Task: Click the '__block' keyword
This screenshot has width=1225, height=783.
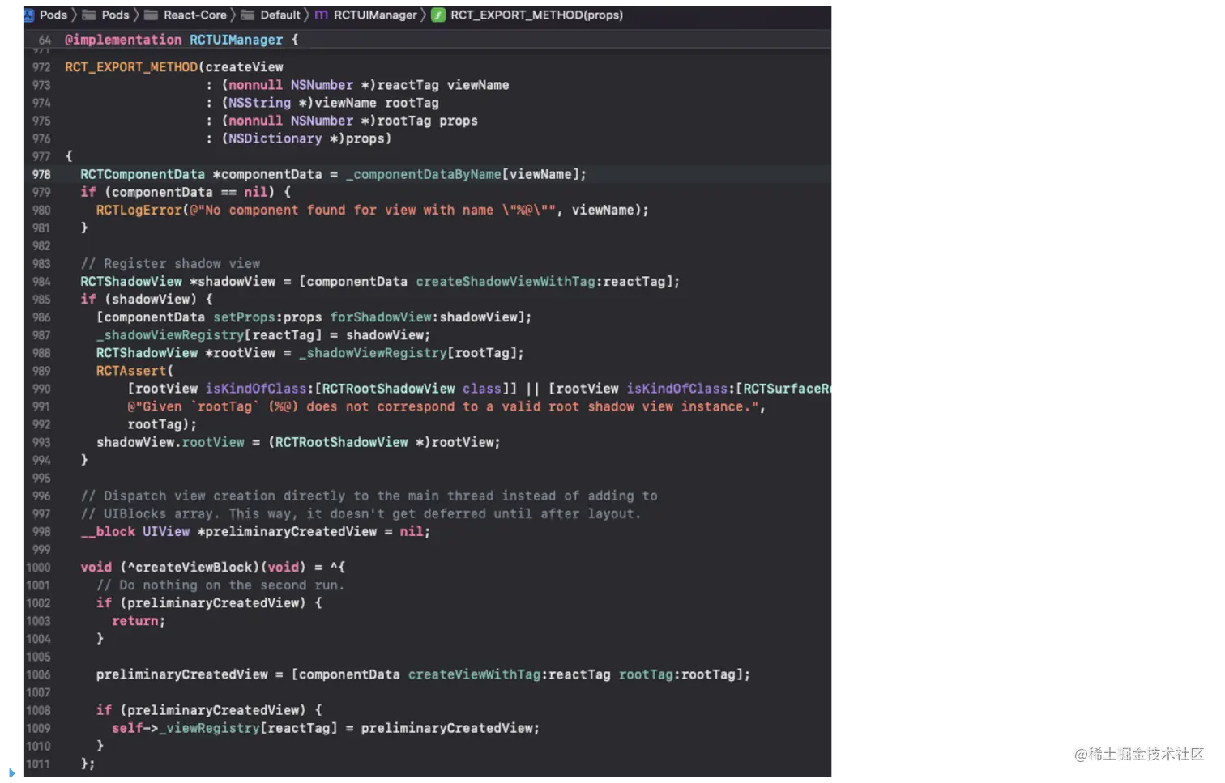Action: (x=108, y=531)
